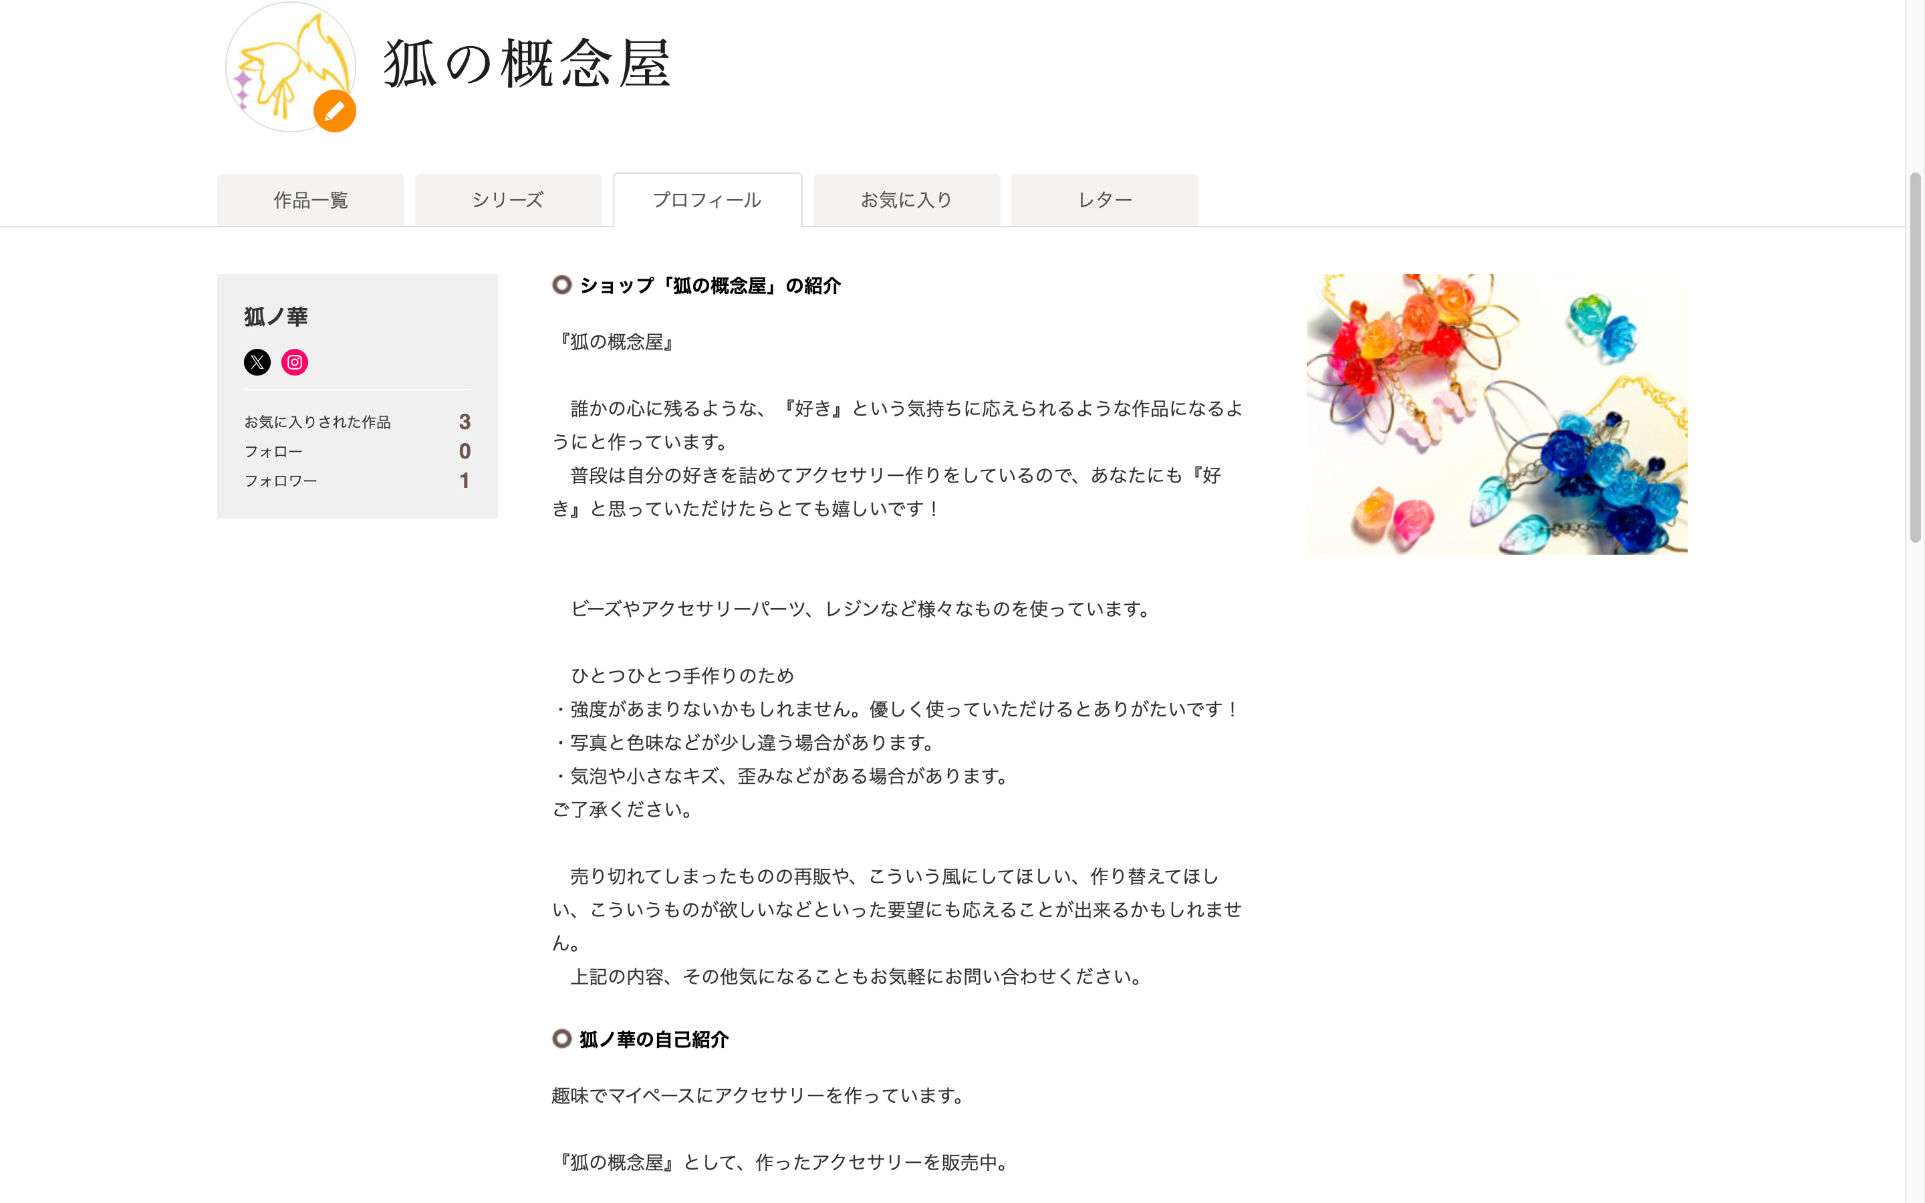1925x1203 pixels.
Task: Open the X (Twitter) profile icon
Action: point(257,362)
